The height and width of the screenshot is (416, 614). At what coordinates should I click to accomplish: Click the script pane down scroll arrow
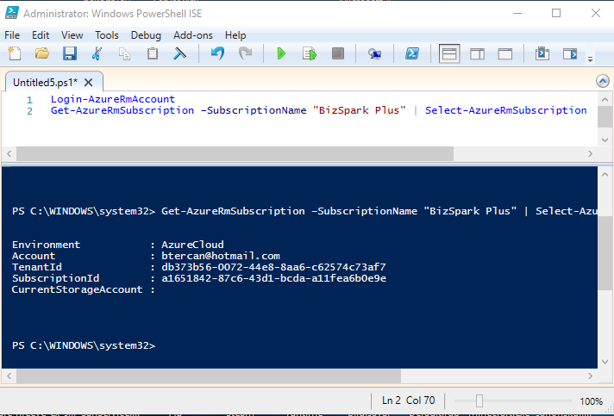point(605,140)
